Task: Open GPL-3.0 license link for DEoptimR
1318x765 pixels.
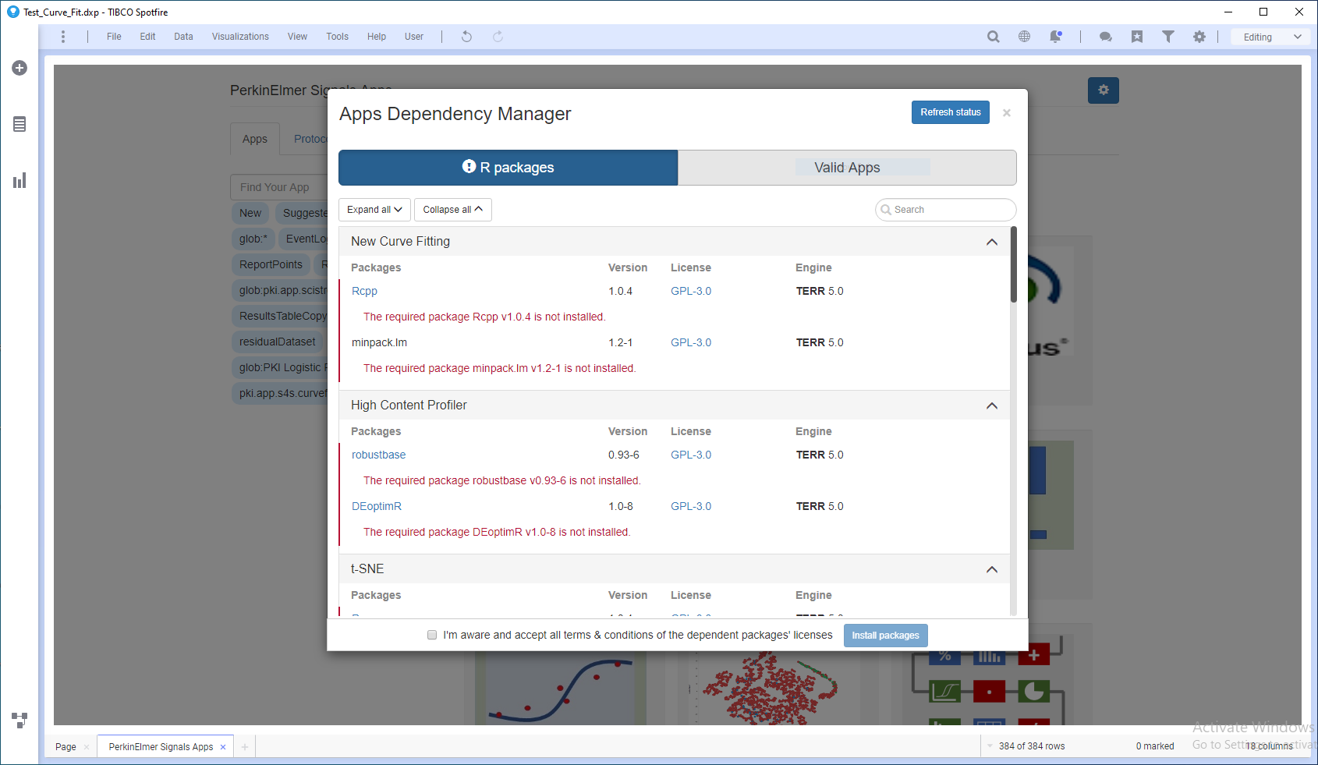Action: (x=691, y=506)
